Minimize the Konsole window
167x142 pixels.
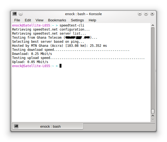[140, 14]
